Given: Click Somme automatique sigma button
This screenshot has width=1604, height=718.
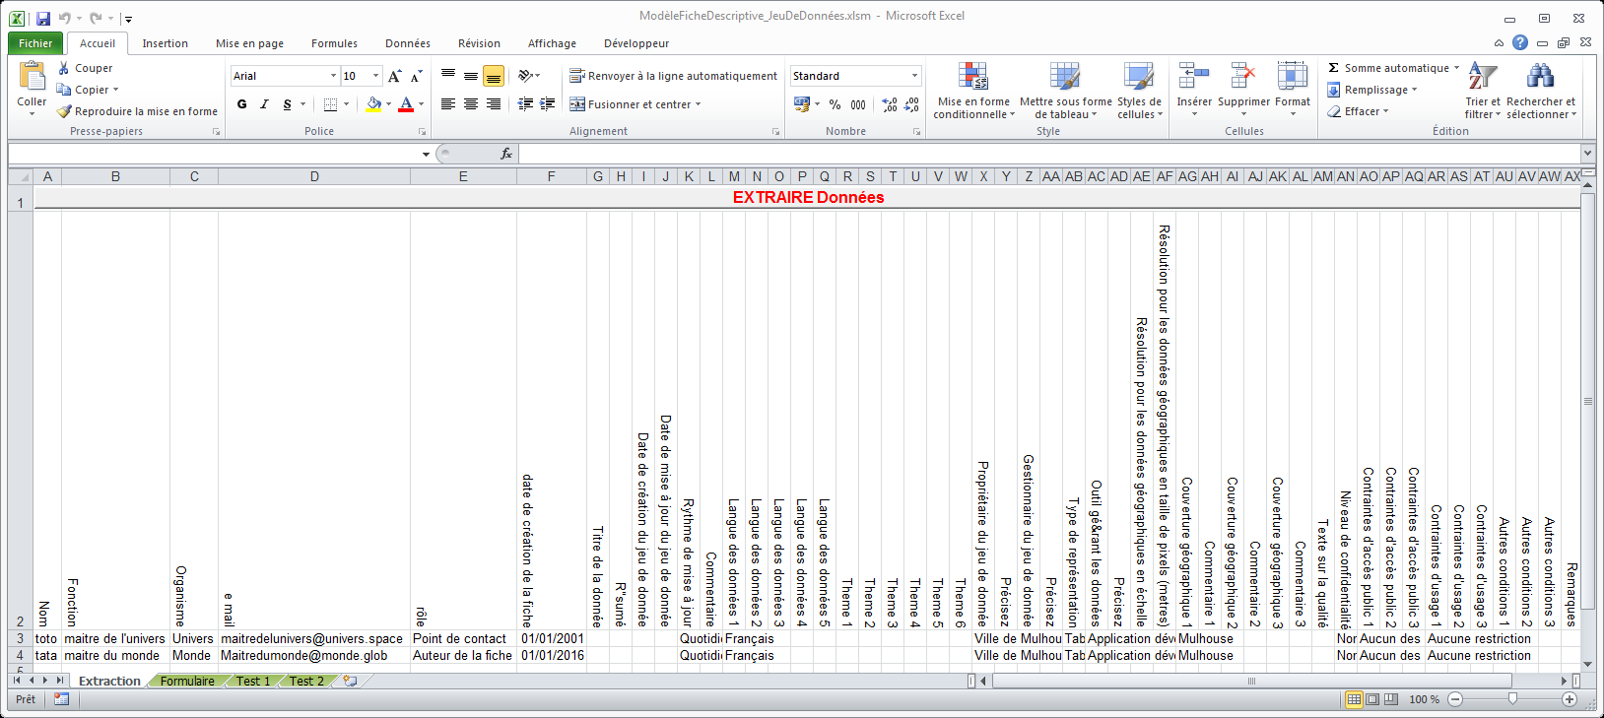Looking at the screenshot, I should click(1389, 68).
